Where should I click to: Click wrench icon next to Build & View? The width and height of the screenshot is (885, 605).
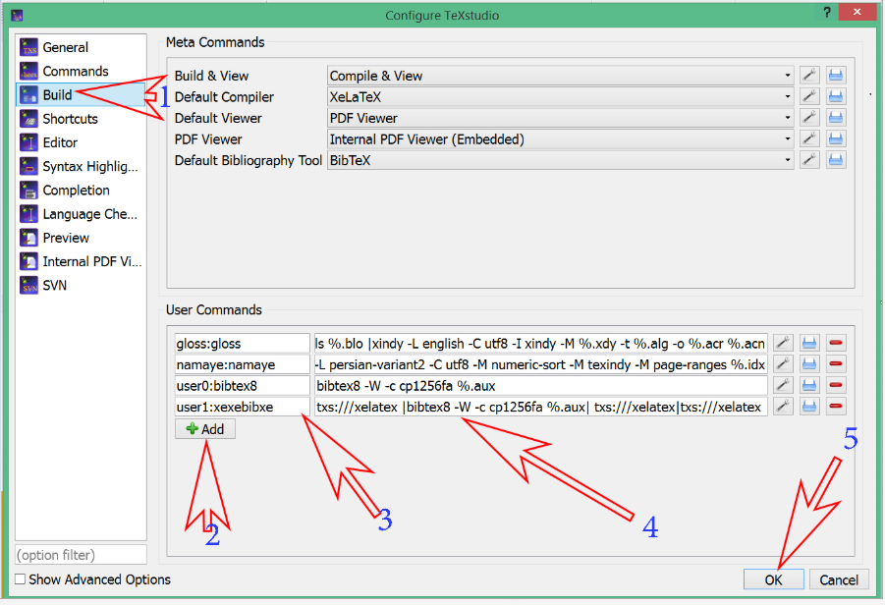pyautogui.click(x=809, y=76)
